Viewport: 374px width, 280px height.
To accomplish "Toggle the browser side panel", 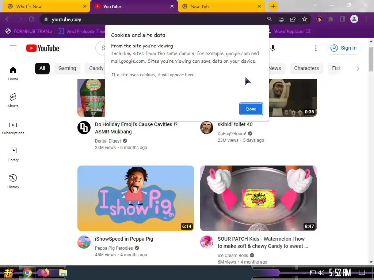I will (x=343, y=19).
